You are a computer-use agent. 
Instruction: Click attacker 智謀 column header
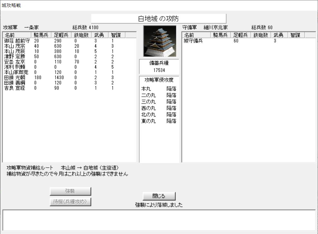116,35
